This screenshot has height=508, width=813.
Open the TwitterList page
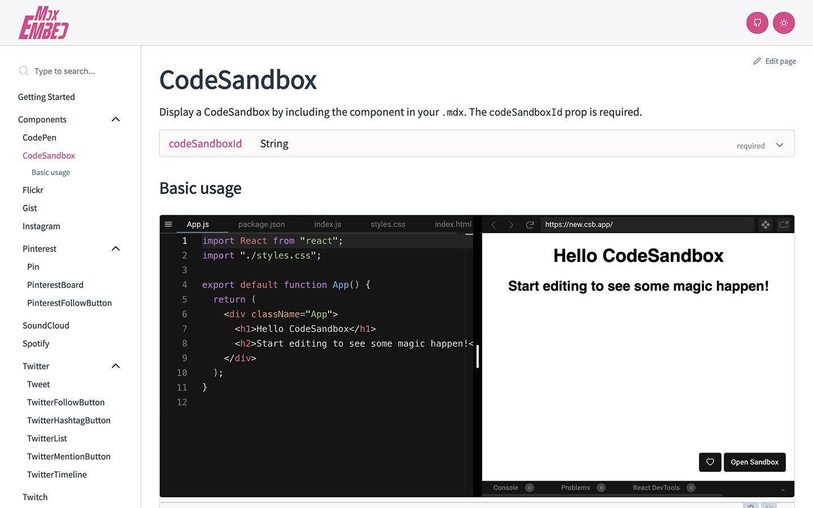coord(47,439)
